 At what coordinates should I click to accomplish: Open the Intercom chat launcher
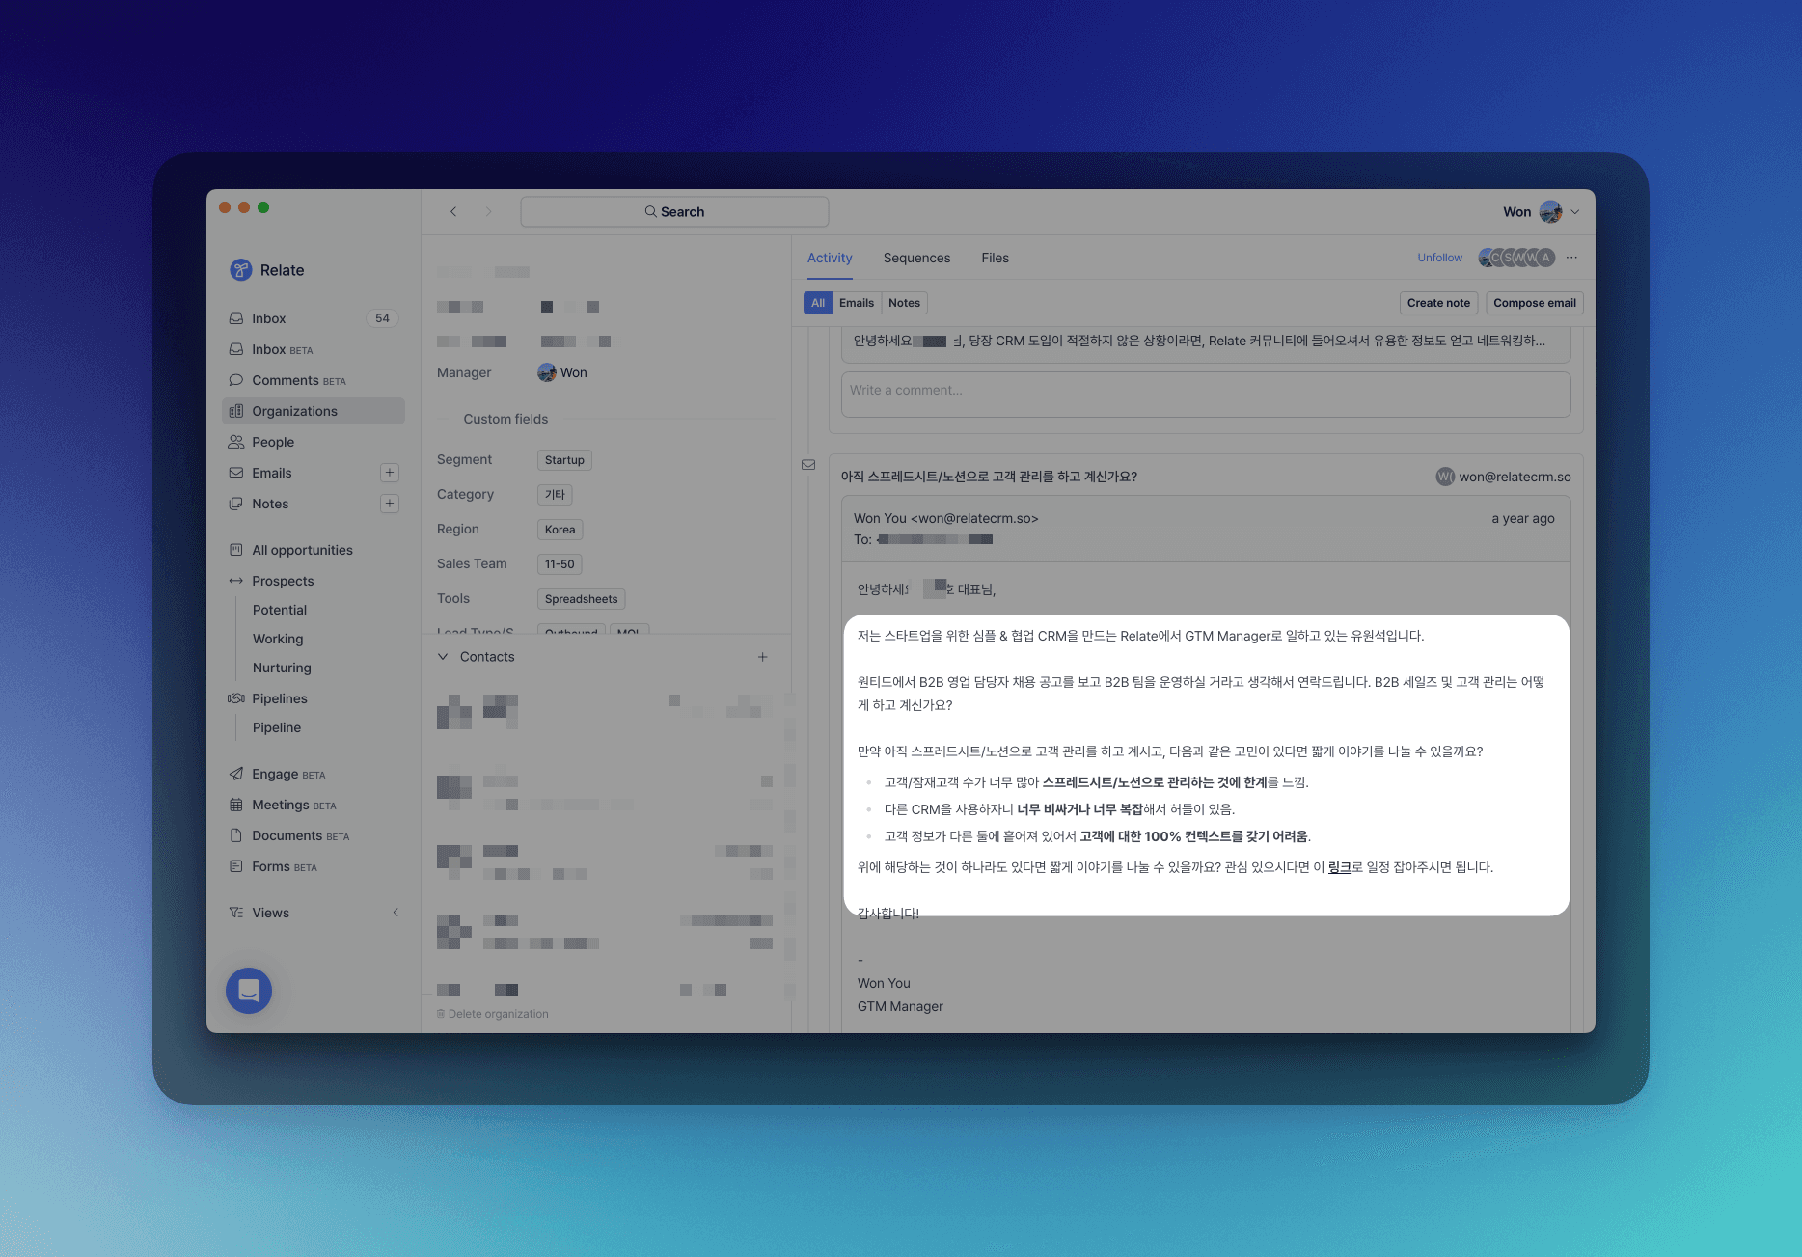click(x=249, y=991)
